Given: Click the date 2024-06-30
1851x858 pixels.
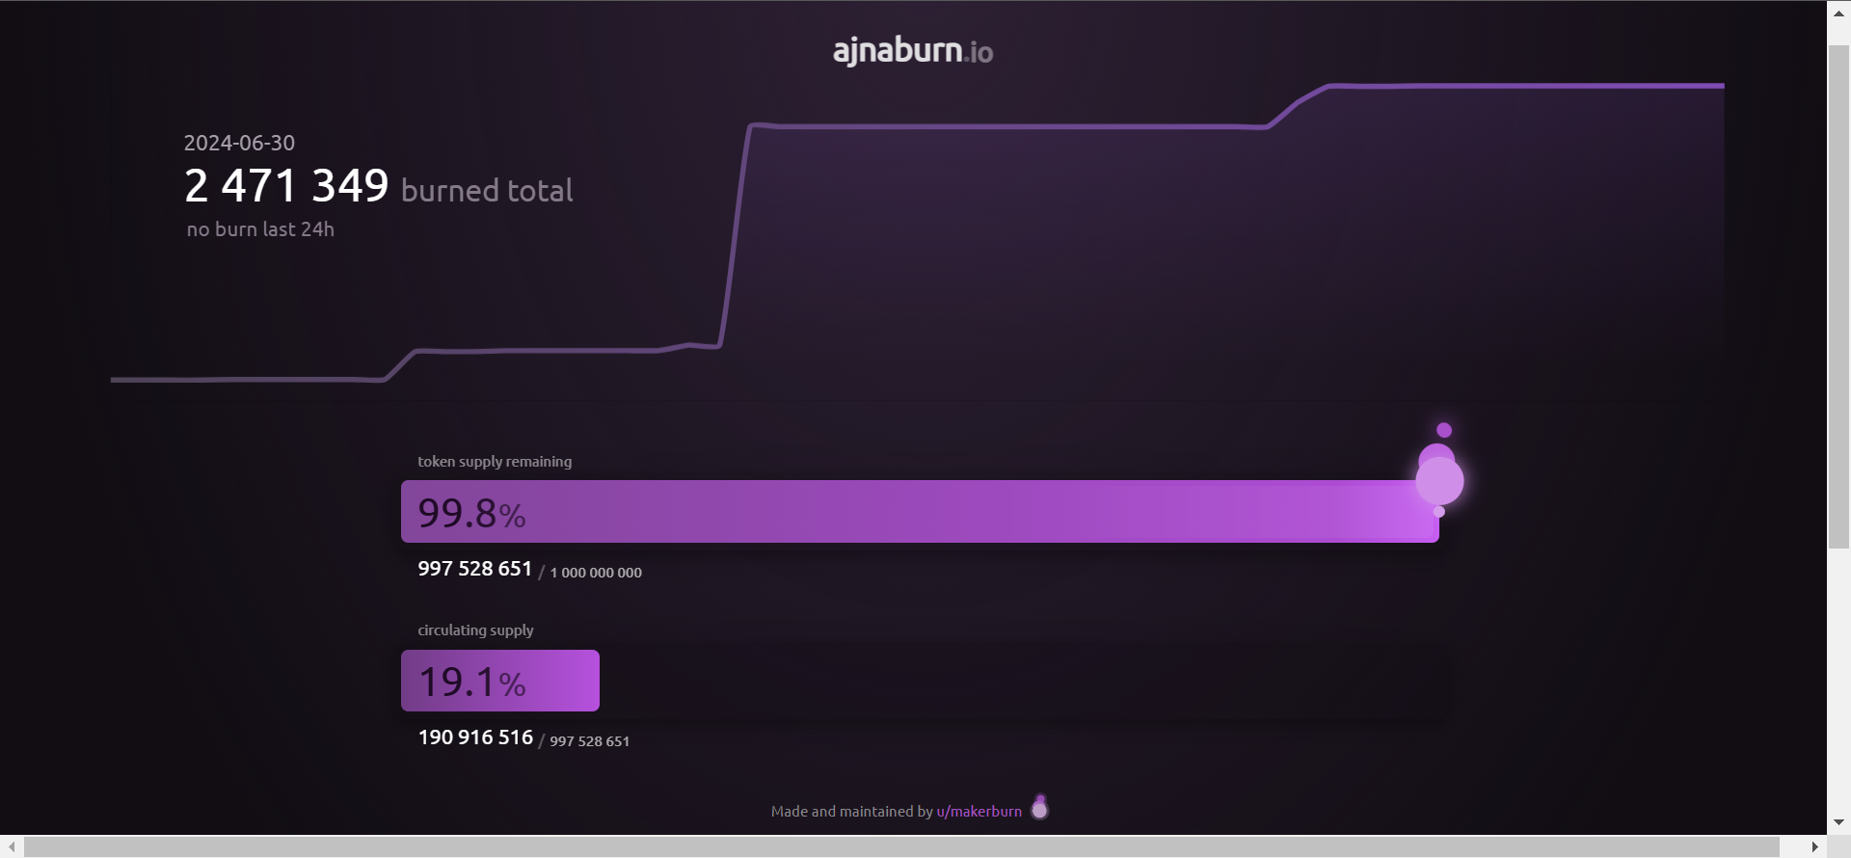Looking at the screenshot, I should click(239, 143).
